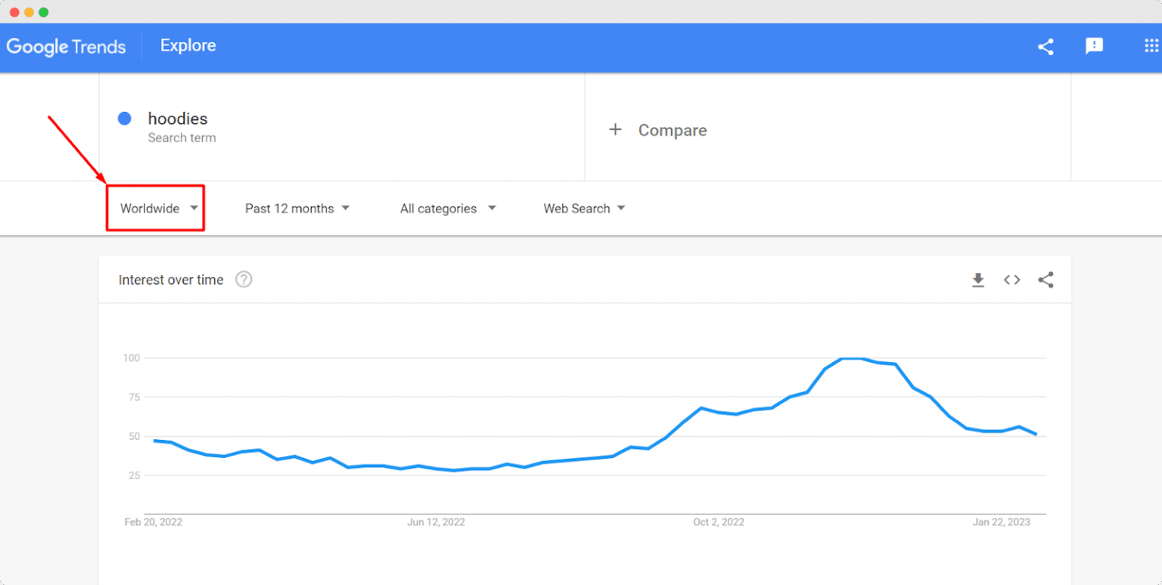The width and height of the screenshot is (1162, 585).
Task: Edit the hoodies search term
Action: [x=178, y=119]
